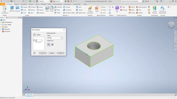177x99 pixels.
Task: Switch to the Sketch ribbon tab
Action: [17, 4]
